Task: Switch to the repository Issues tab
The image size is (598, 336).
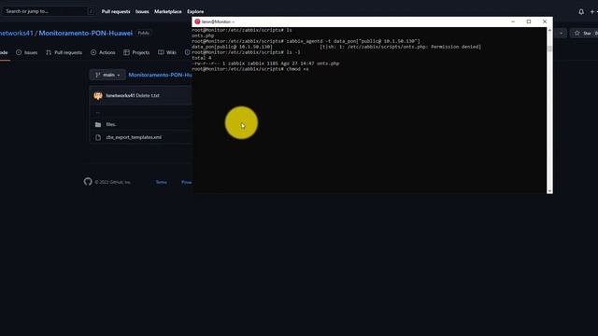Action: click(x=27, y=52)
